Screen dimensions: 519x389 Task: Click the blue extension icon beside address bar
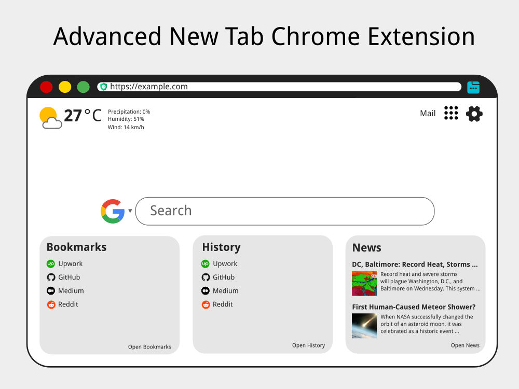coord(473,87)
